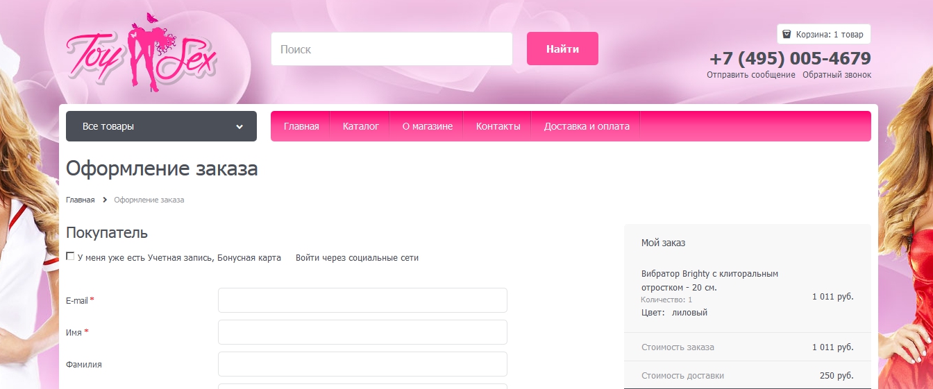This screenshot has width=933, height=389.
Task: Click the Найти search button
Action: tap(562, 49)
